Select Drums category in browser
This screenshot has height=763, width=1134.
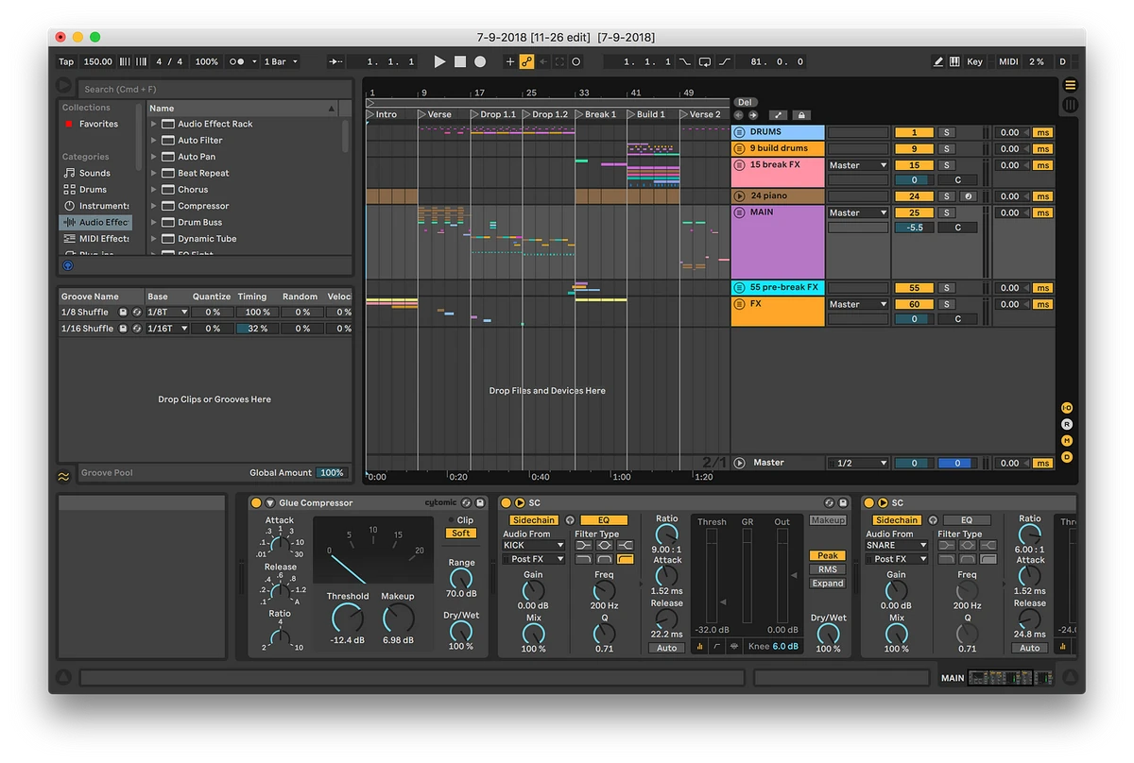(93, 189)
